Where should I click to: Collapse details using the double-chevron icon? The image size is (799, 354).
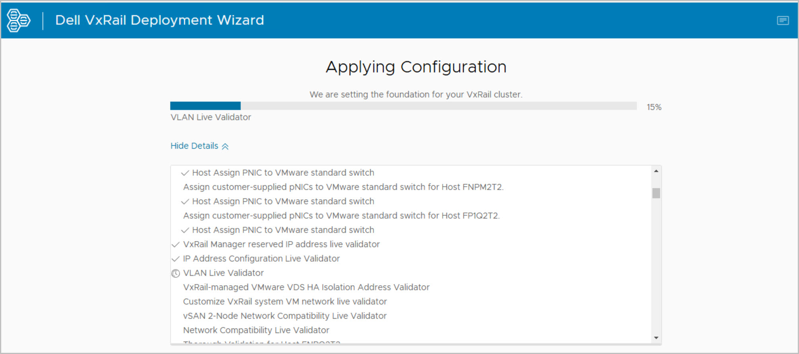(225, 146)
